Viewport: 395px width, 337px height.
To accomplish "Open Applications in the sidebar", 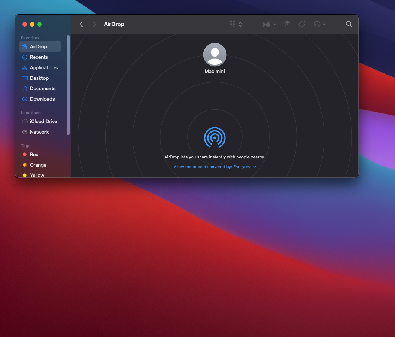I will (x=40, y=68).
